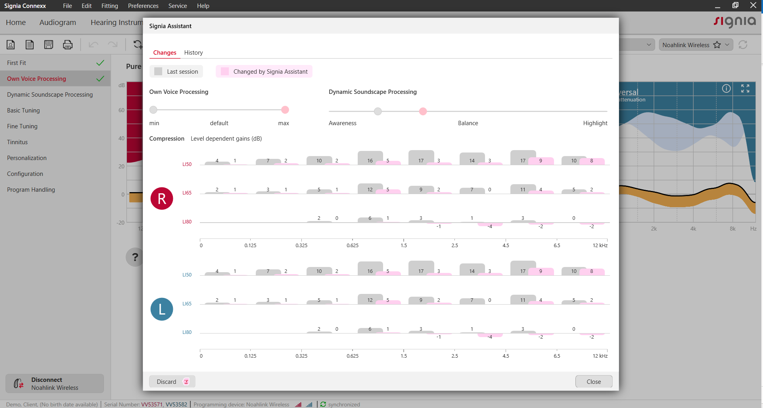Click the hearing aid disconnect icon
Viewport: 763px width, 408px height.
pos(19,383)
